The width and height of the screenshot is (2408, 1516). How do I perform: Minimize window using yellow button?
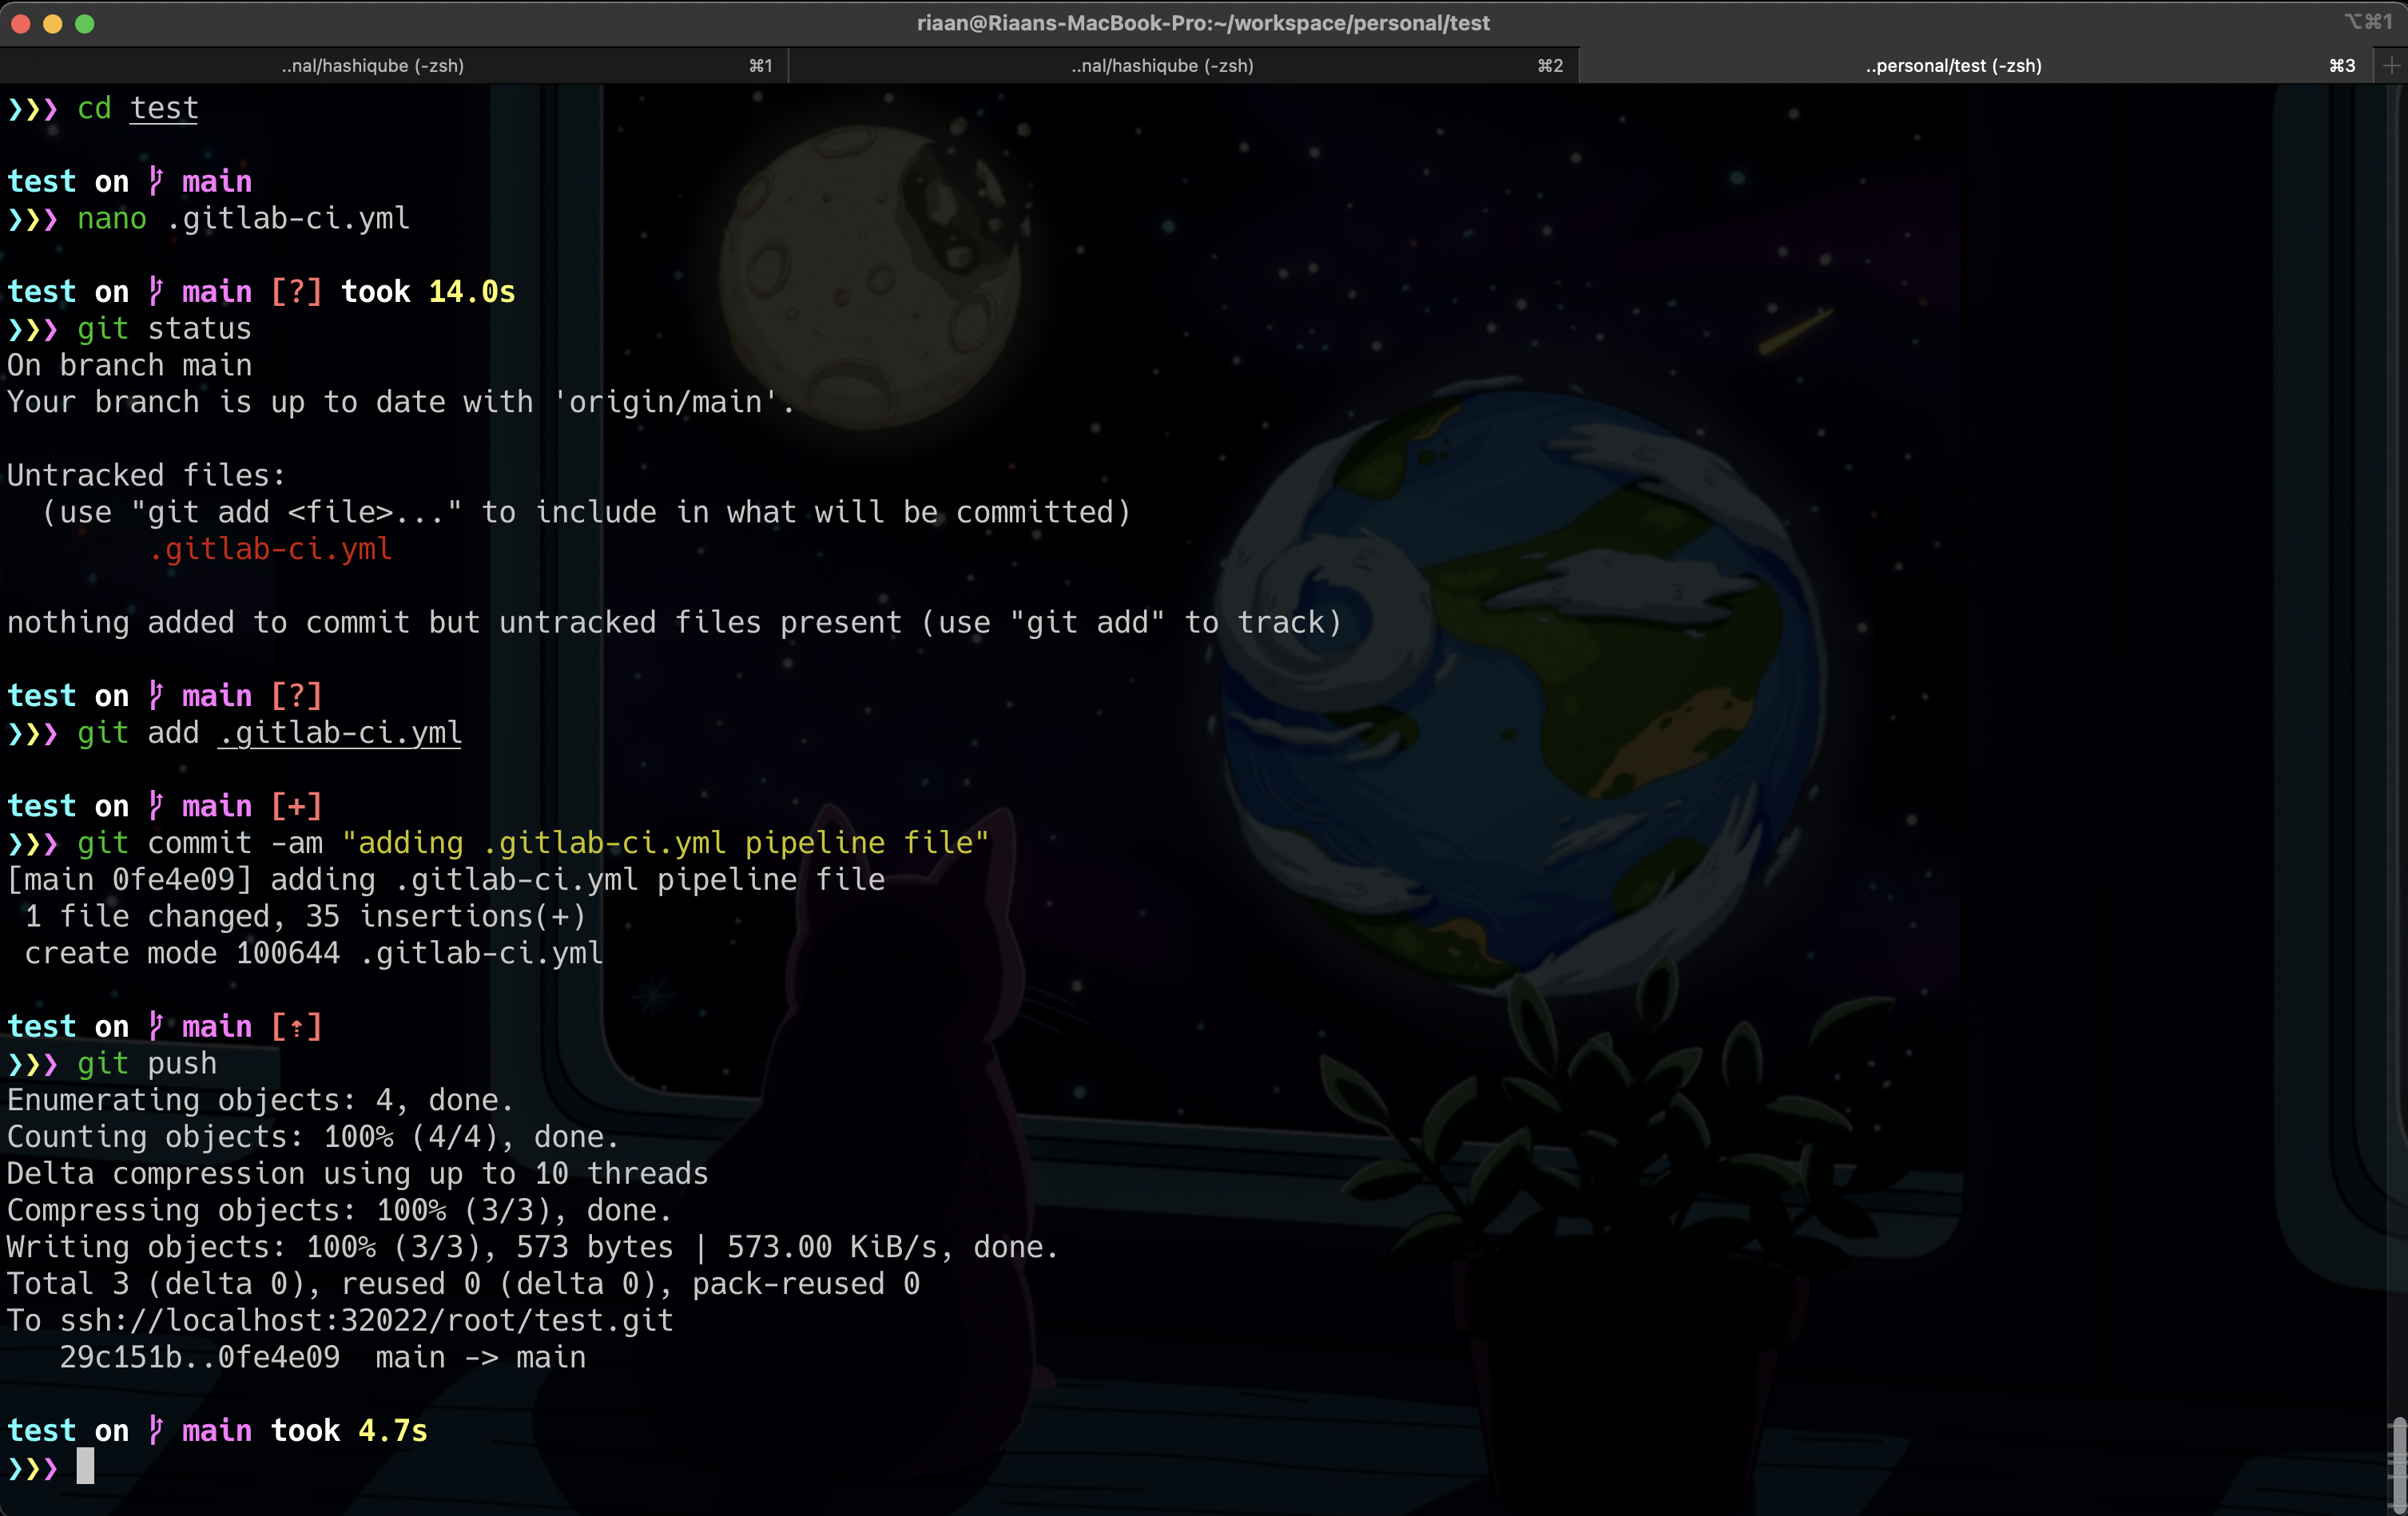pyautogui.click(x=53, y=23)
